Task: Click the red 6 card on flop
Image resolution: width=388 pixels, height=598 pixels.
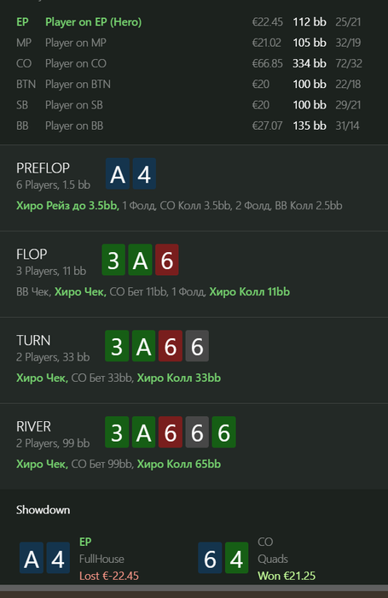Action: click(x=167, y=260)
